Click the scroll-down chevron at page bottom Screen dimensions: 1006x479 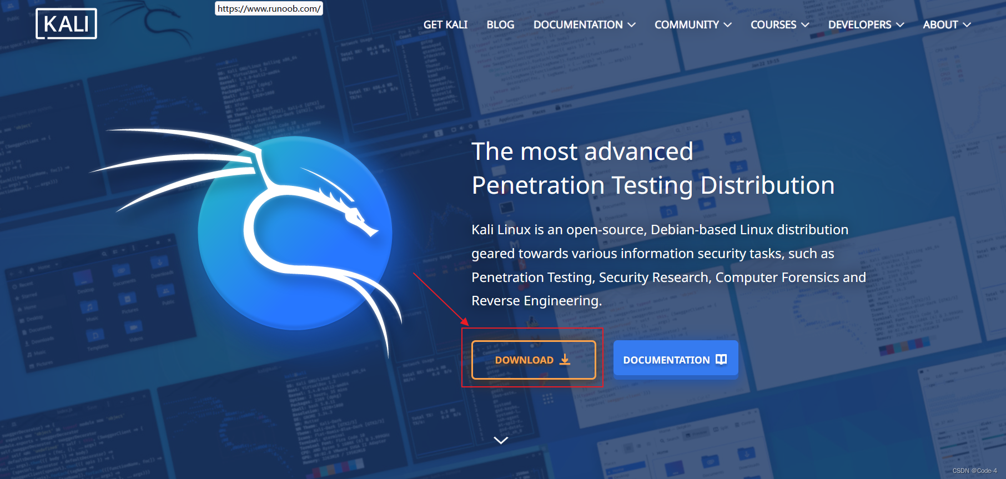tap(501, 440)
